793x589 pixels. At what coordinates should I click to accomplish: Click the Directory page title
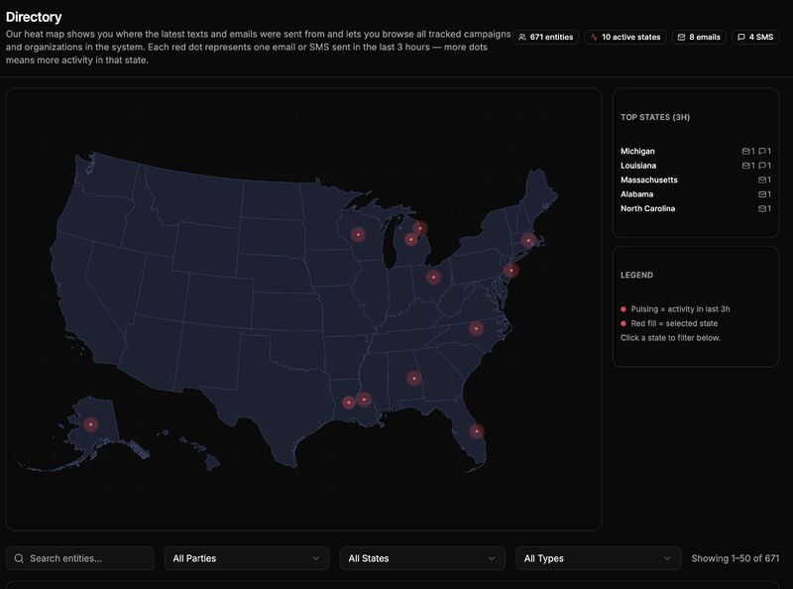34,17
